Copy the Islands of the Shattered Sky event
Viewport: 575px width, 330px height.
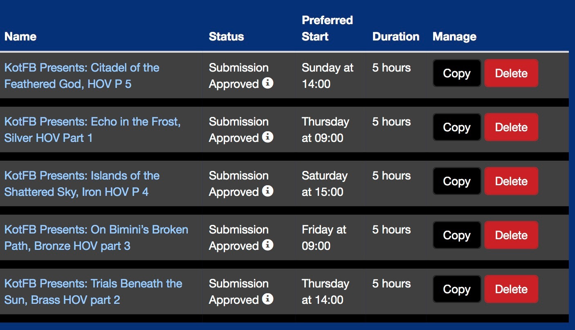tap(457, 182)
